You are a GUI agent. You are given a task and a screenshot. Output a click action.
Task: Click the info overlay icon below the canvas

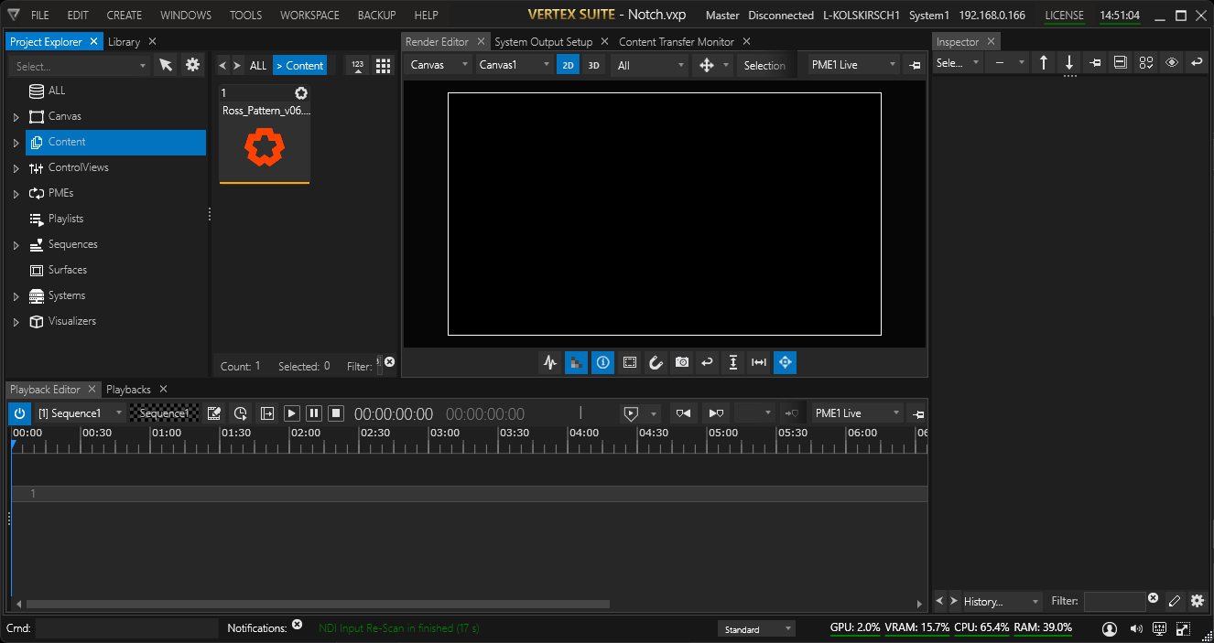(602, 362)
